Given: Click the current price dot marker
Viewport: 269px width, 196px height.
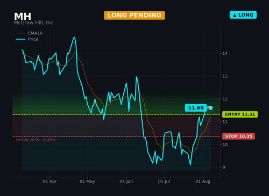Looking at the screenshot, I should [210, 108].
